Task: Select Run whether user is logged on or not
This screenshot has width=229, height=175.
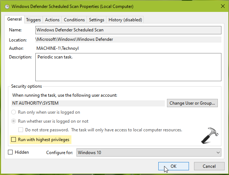Action: pyautogui.click(x=14, y=121)
